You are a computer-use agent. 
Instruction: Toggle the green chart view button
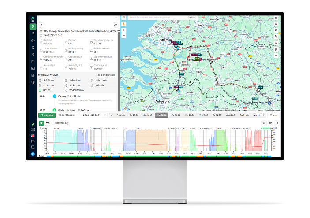coord(41,123)
